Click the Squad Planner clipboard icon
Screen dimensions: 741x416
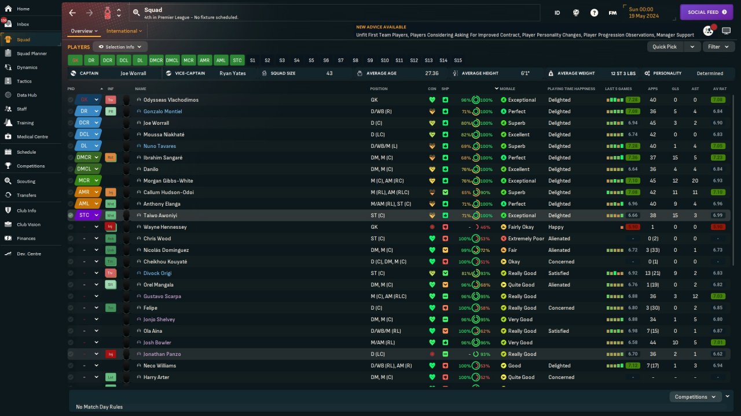pos(8,53)
